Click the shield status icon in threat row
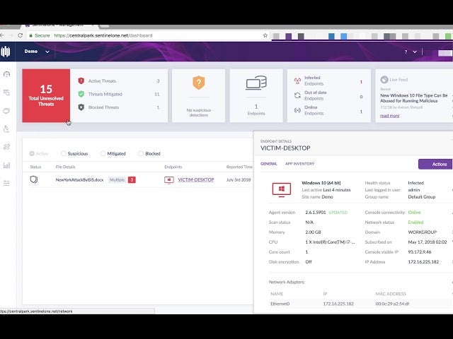The image size is (453, 339). pos(33,179)
